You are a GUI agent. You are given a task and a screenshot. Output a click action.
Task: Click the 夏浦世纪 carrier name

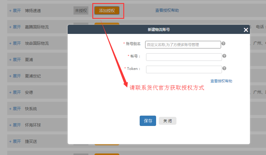(x=33, y=76)
